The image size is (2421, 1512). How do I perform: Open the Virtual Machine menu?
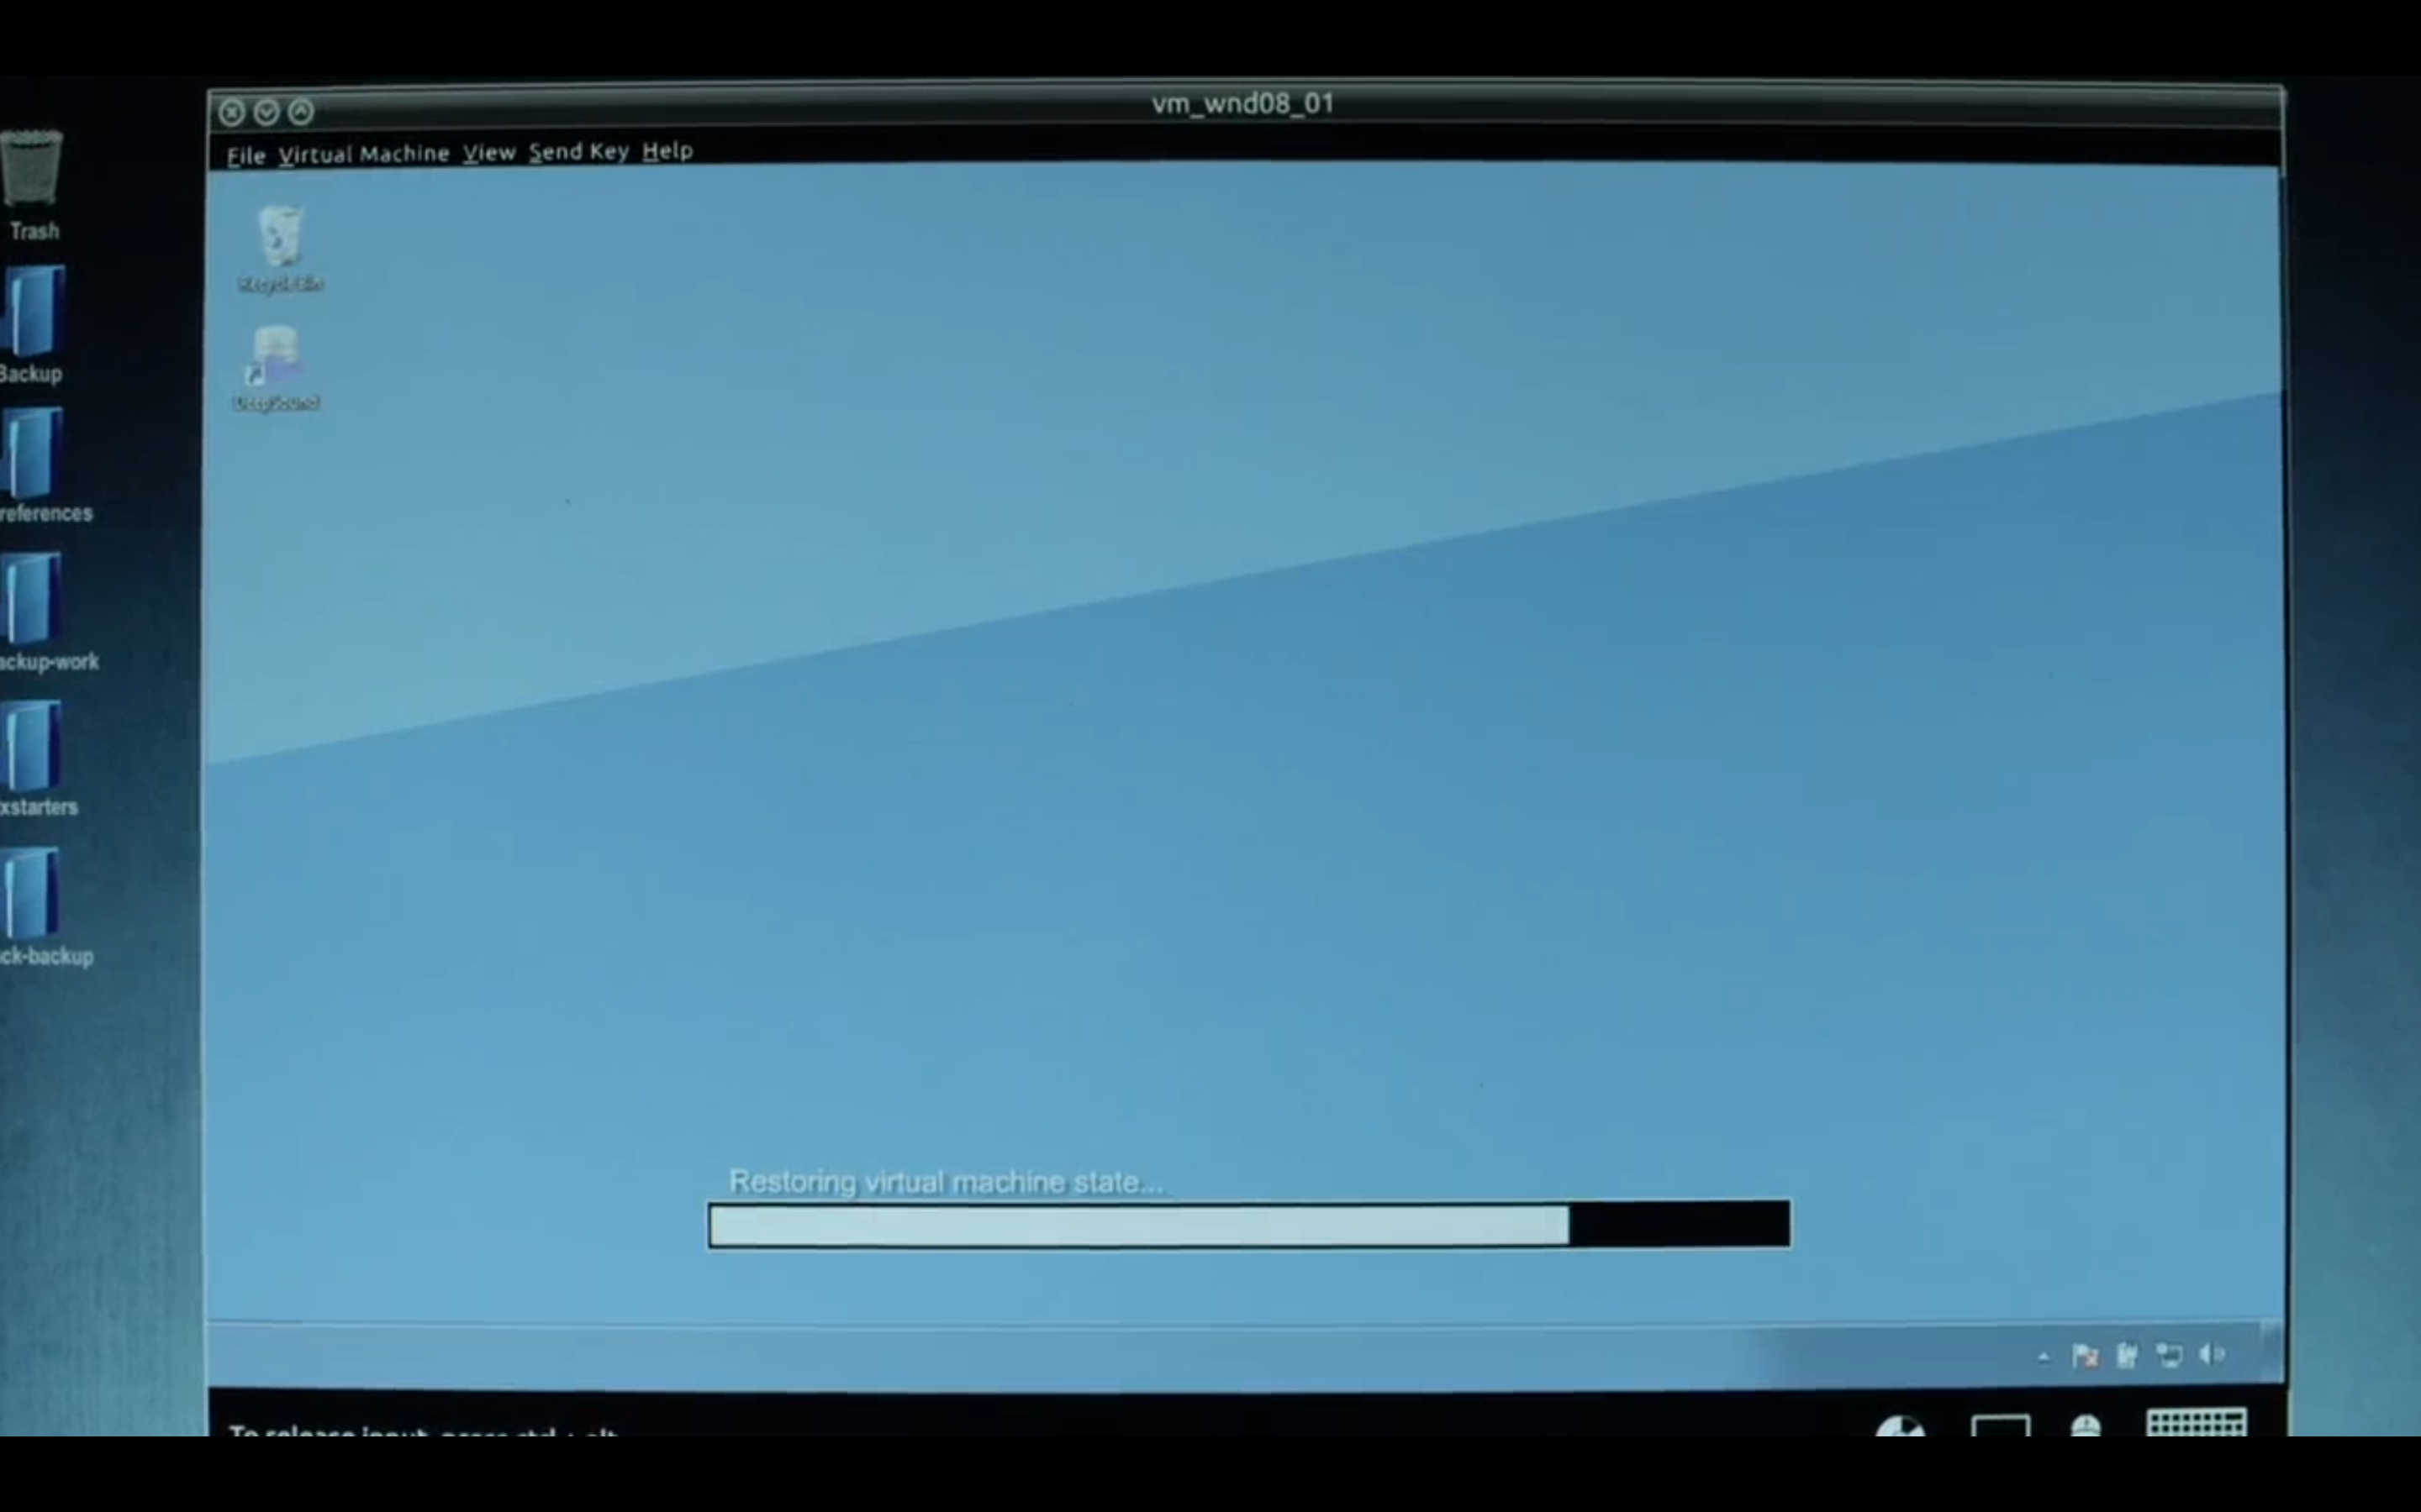click(x=364, y=154)
